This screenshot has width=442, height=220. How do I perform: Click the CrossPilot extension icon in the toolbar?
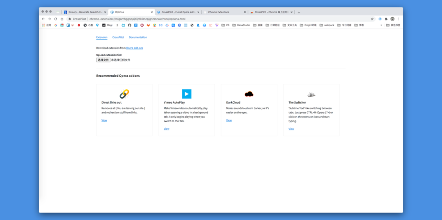click(x=380, y=19)
